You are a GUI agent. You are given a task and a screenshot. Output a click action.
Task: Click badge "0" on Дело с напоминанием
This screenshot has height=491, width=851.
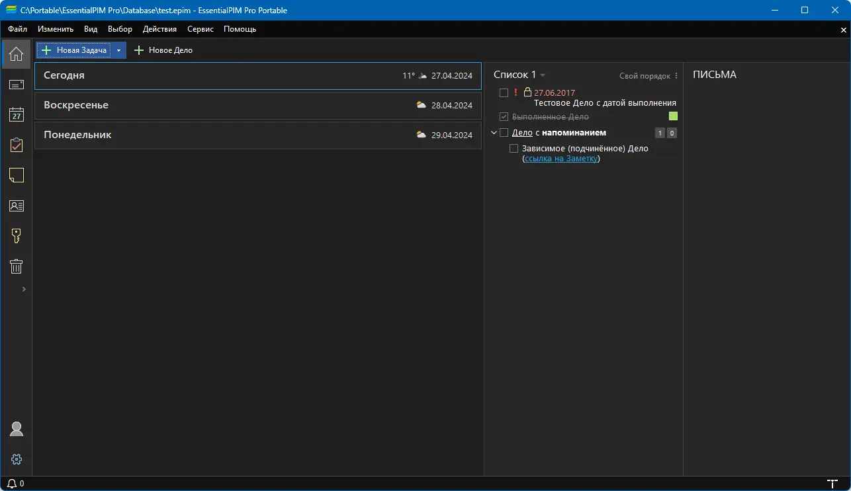672,133
